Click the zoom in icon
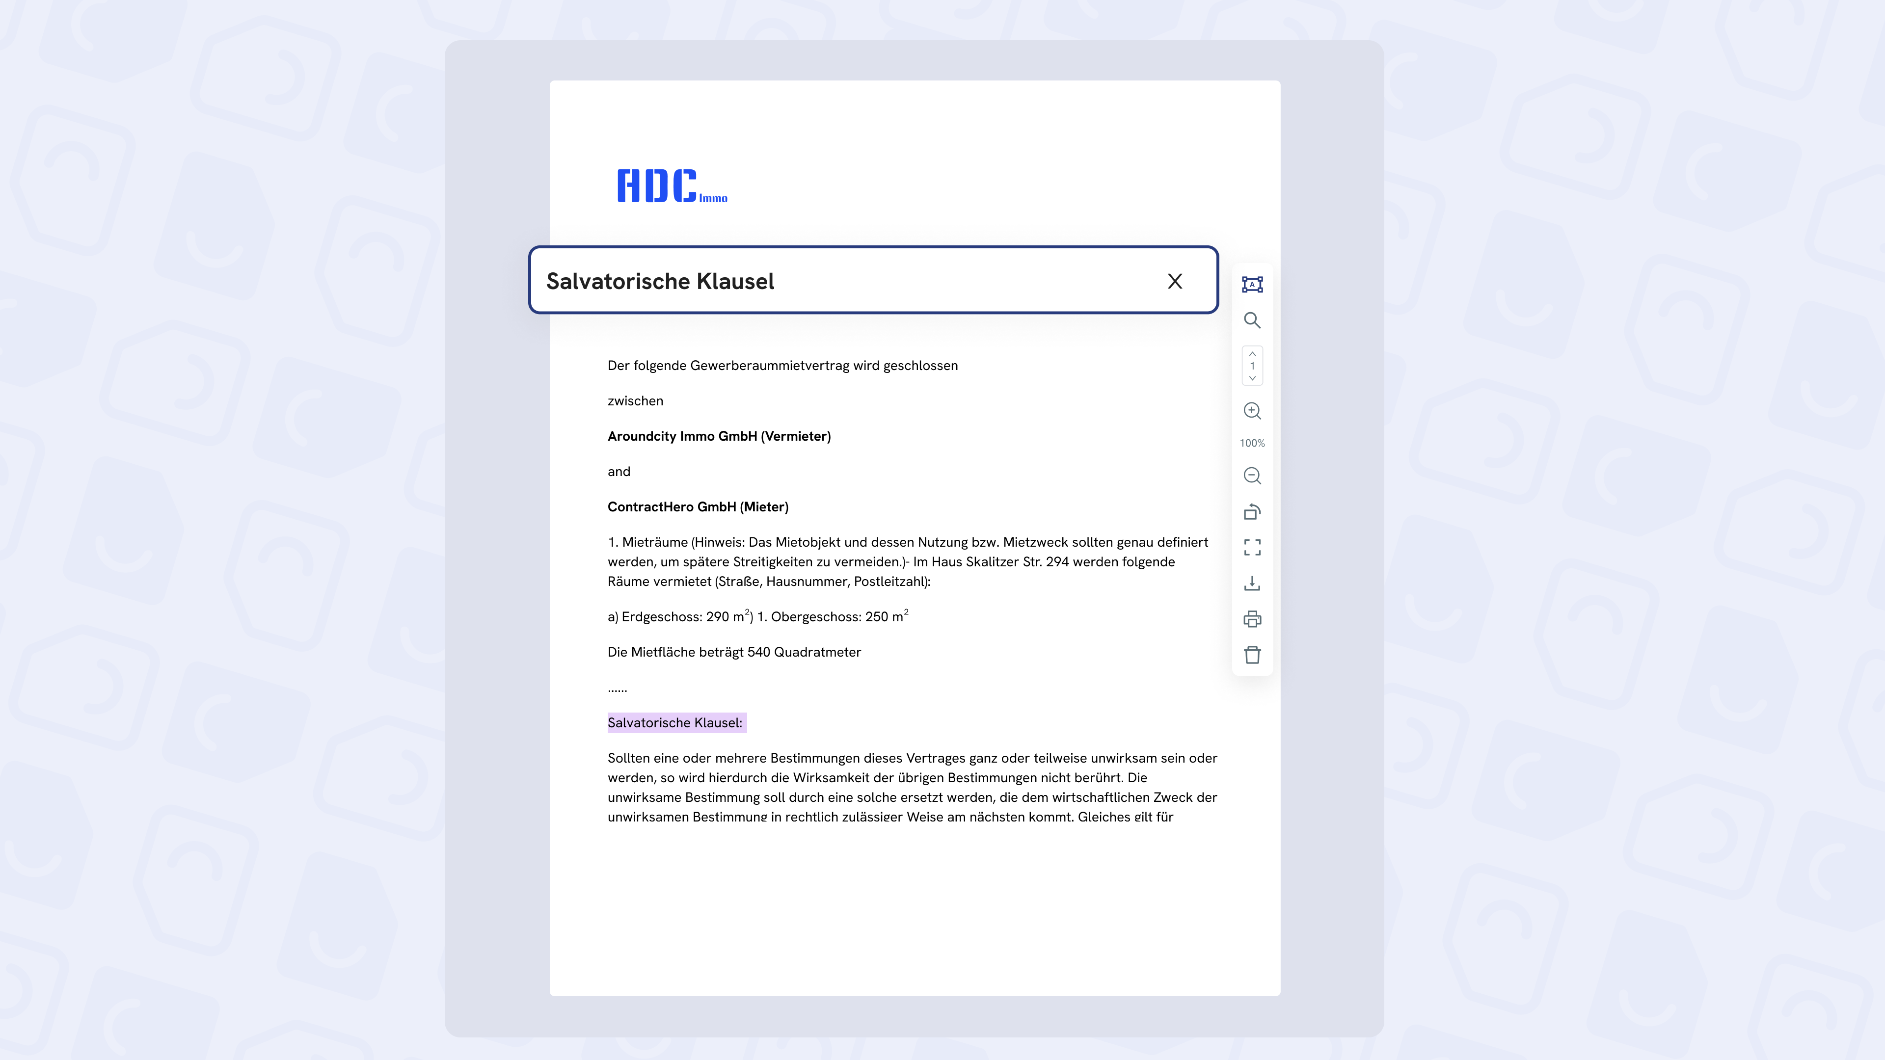Viewport: 1885px width, 1060px height. (1252, 410)
